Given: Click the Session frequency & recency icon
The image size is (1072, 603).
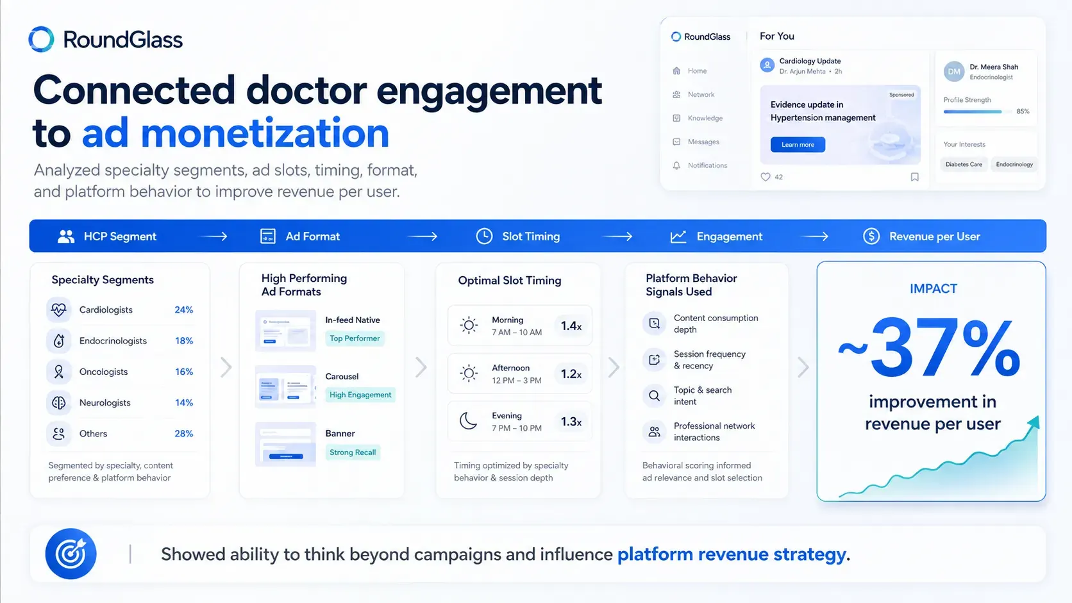Looking at the screenshot, I should click(654, 360).
